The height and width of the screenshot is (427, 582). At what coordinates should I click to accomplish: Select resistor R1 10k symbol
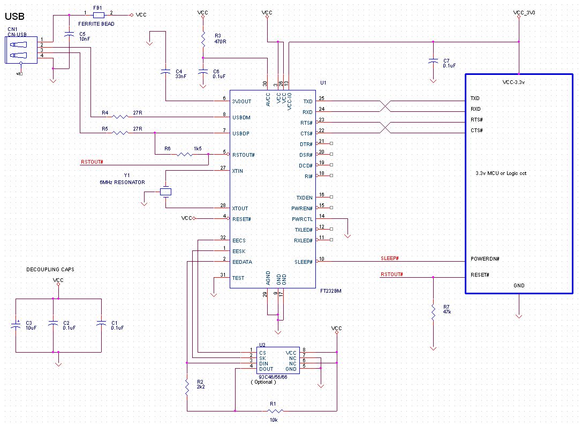coord(275,410)
